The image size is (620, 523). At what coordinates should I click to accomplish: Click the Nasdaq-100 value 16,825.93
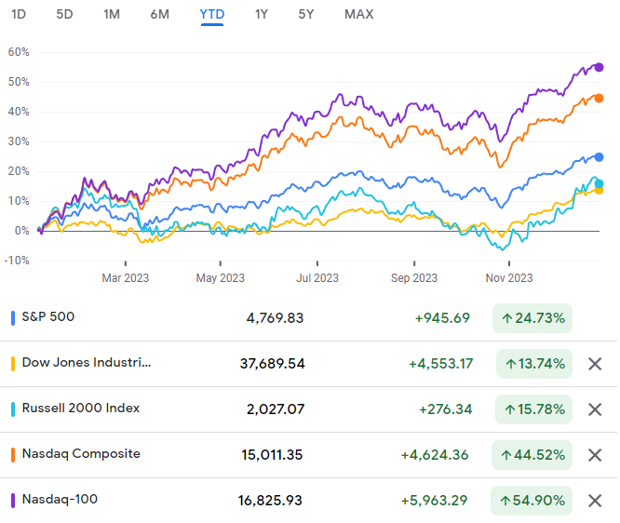coord(270,501)
